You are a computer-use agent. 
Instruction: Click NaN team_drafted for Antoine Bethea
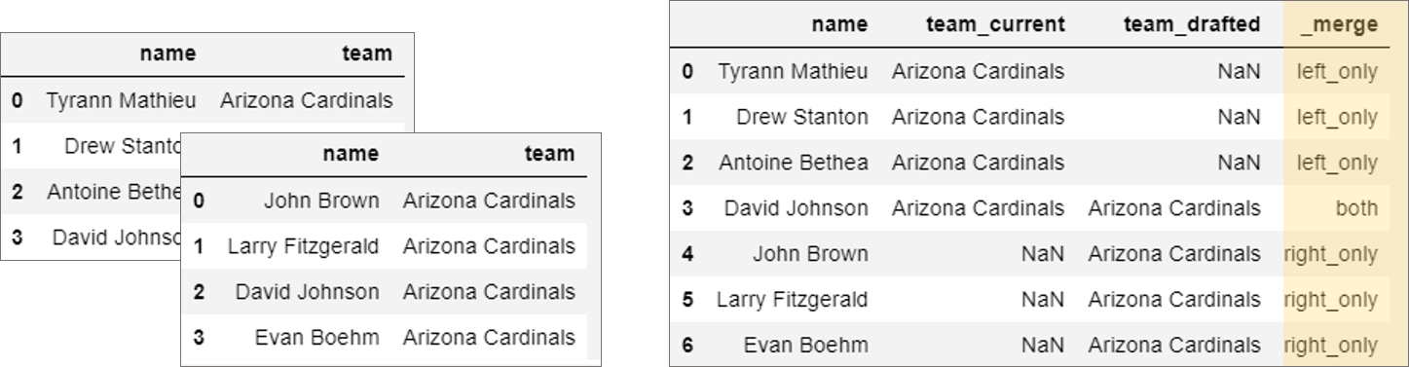(1239, 163)
